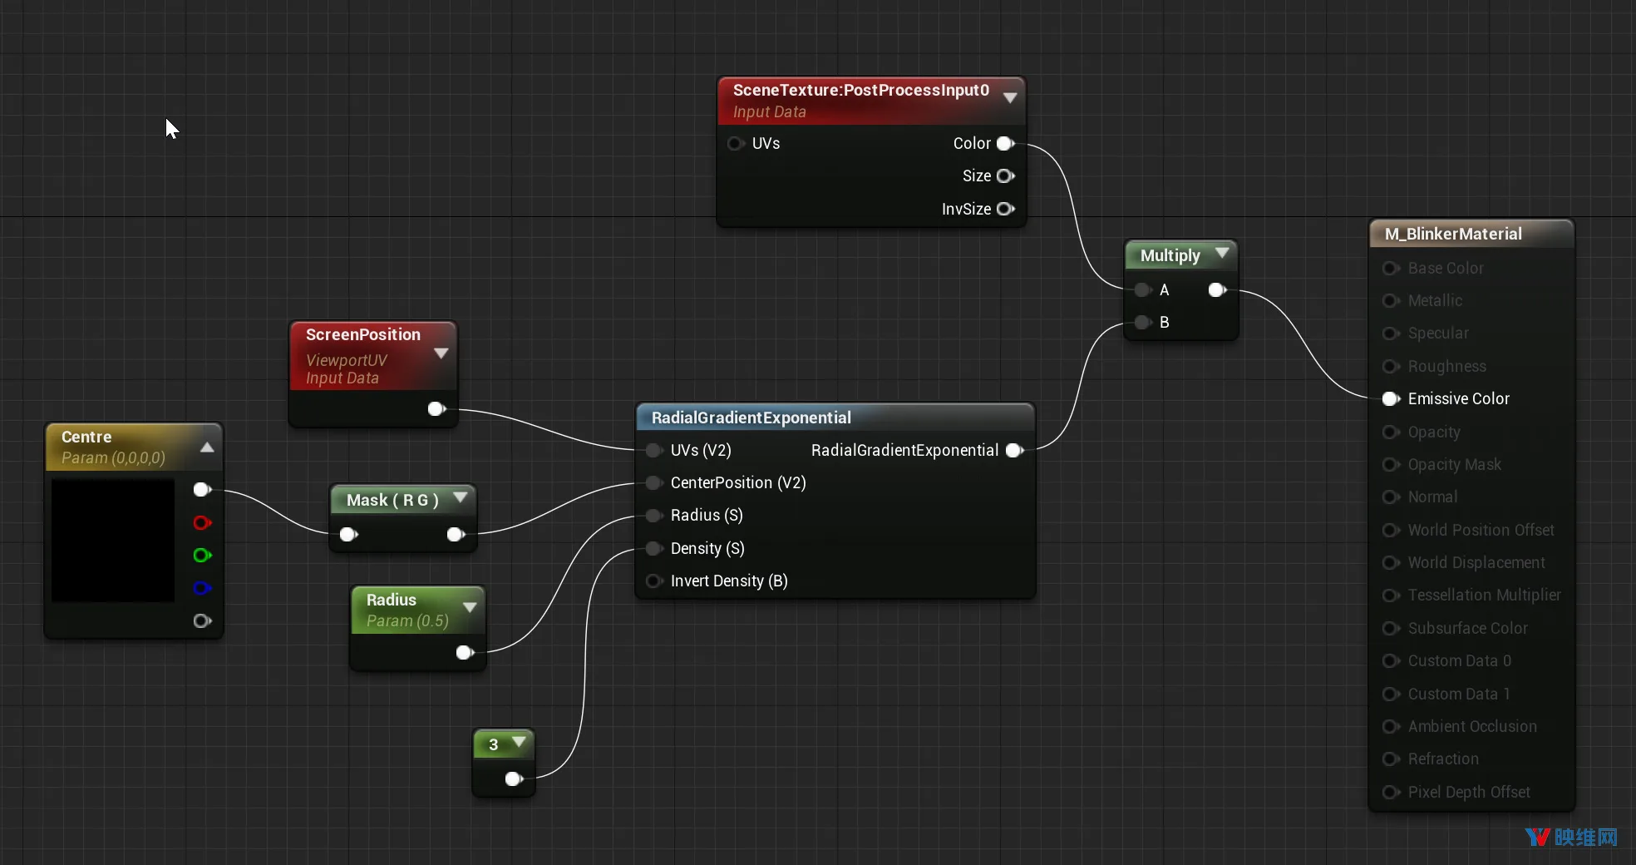
Task: Click the SceneTexture InvSize output pin
Action: pyautogui.click(x=1005, y=209)
